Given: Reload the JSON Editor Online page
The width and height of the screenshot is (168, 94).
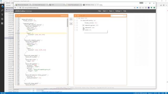Looking at the screenshot, I should pyautogui.click(x=20, y=8).
